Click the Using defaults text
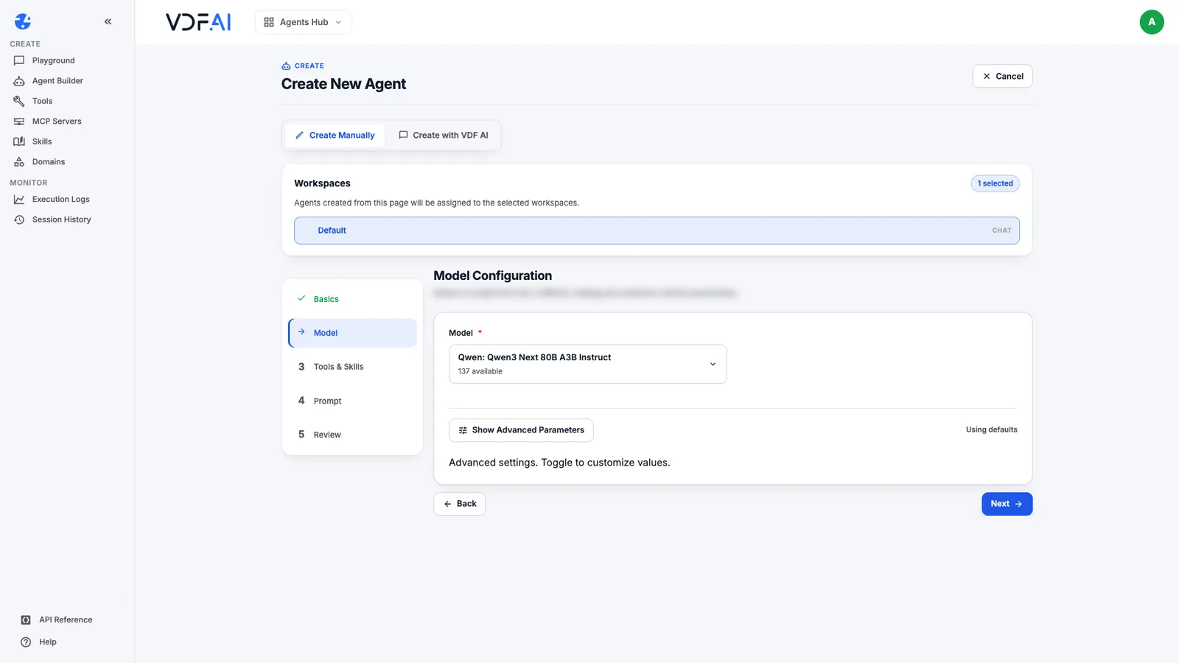 991,430
